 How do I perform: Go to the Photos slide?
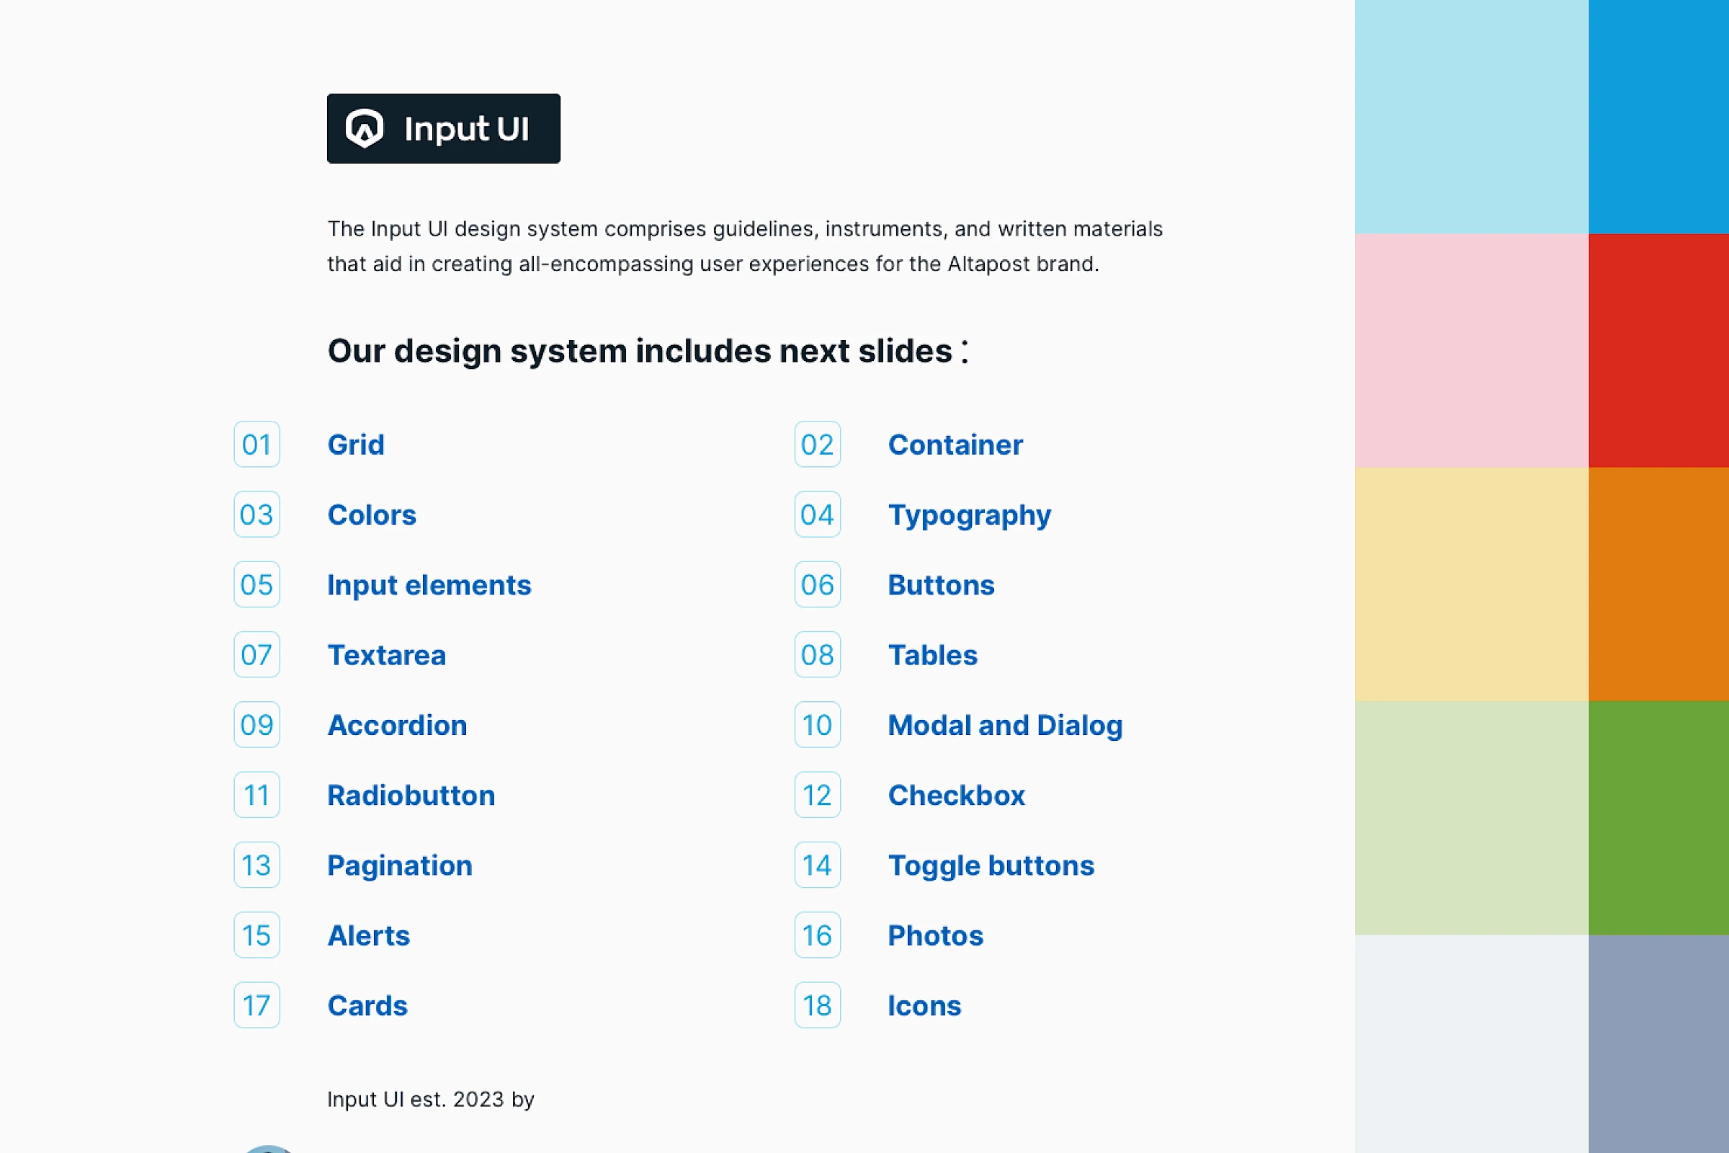click(x=935, y=935)
